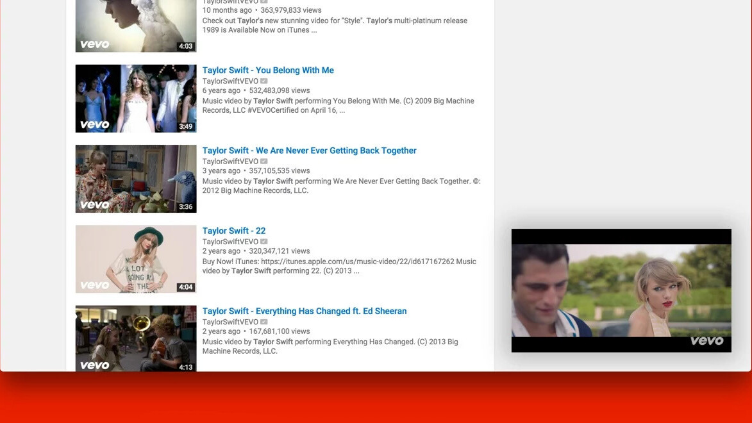Screen dimensions: 752x423
Task: Open "Everything Has Changed ft. Ed Sheeran" title
Action: [305, 311]
